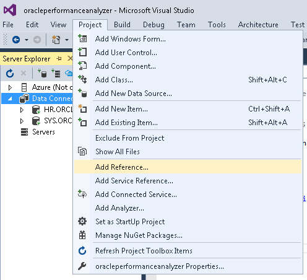Click the Azure server icon in tree
307x280 pixels.
(x=24, y=87)
